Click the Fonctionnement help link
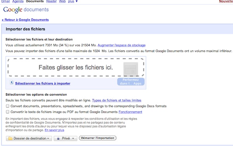 pyautogui.click(x=130, y=112)
